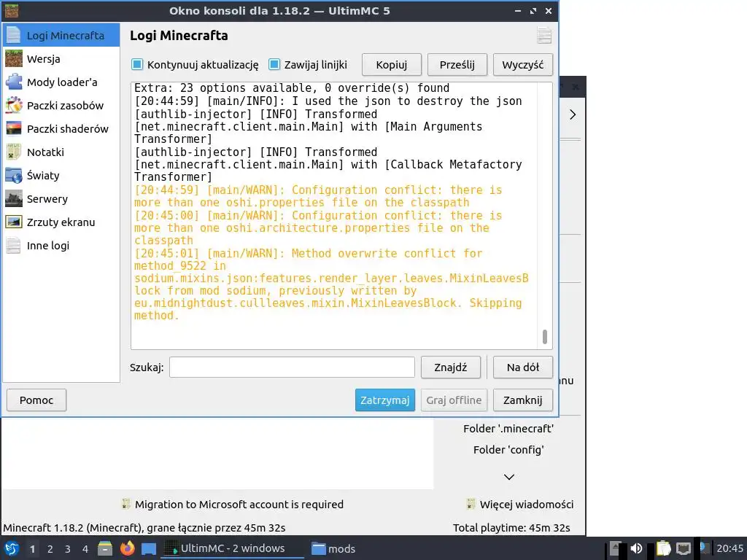Screen dimensions: 747x560
Task: Click the show desktop icon on taskbar
Action: pos(149,549)
